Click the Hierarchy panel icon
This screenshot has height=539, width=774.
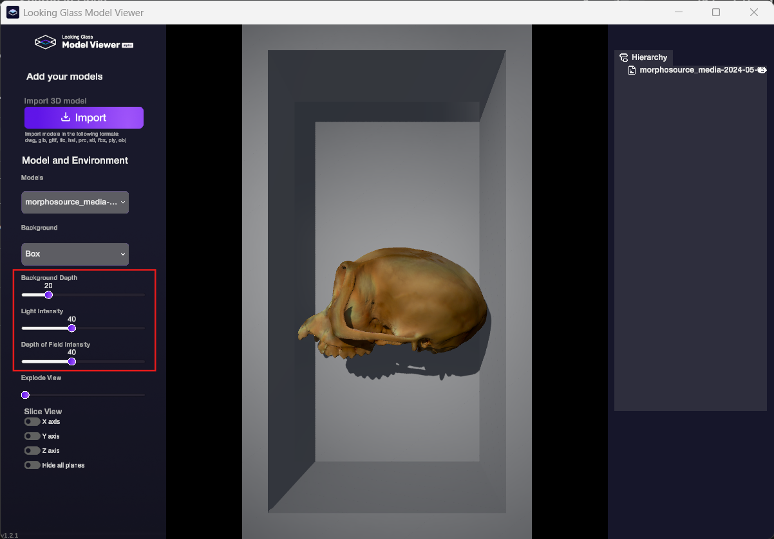click(623, 57)
